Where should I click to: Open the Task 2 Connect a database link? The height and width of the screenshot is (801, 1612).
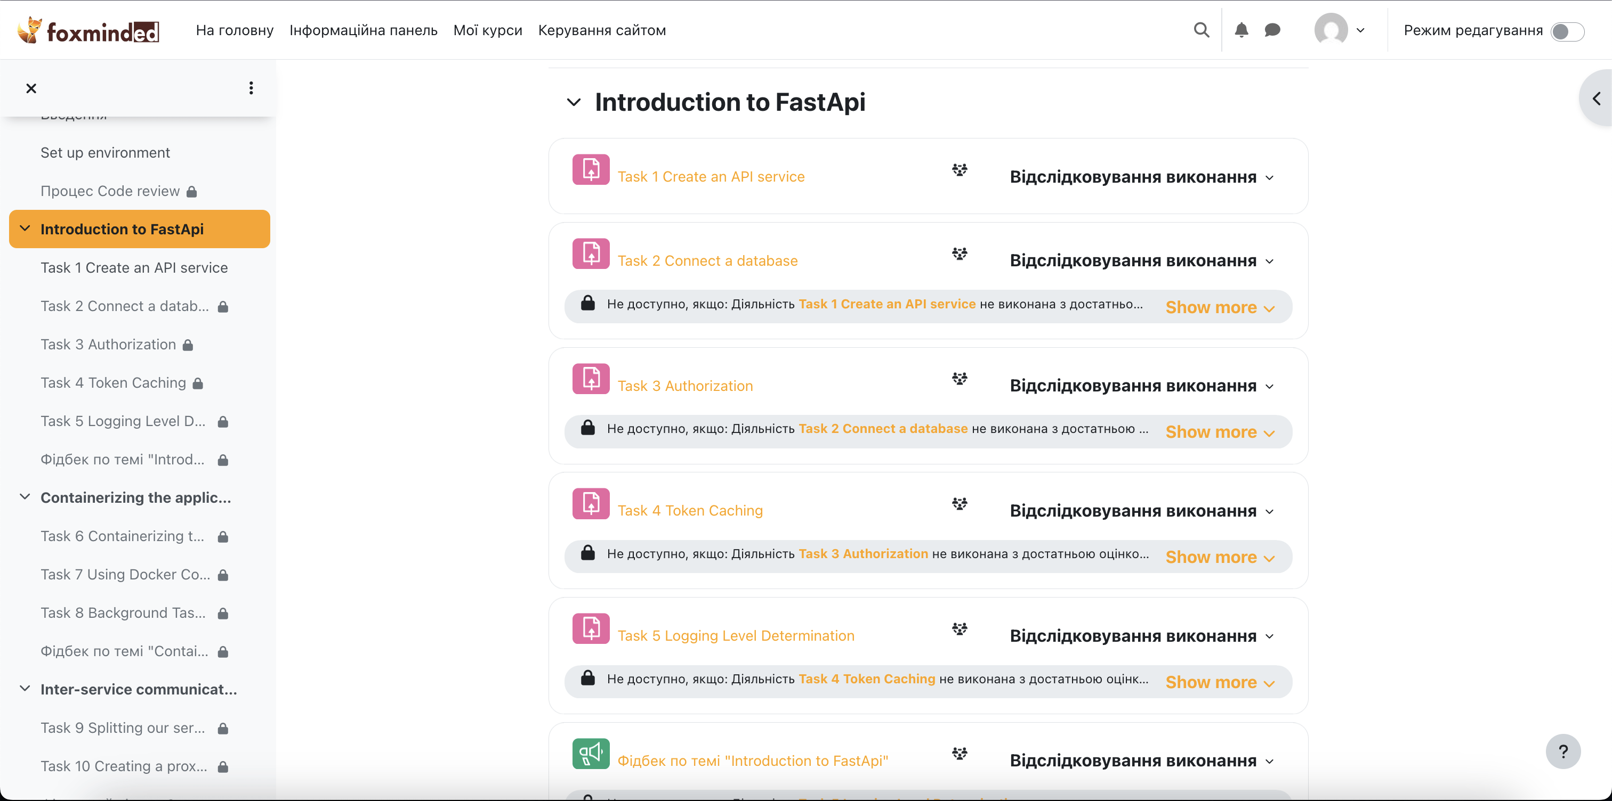coord(707,261)
